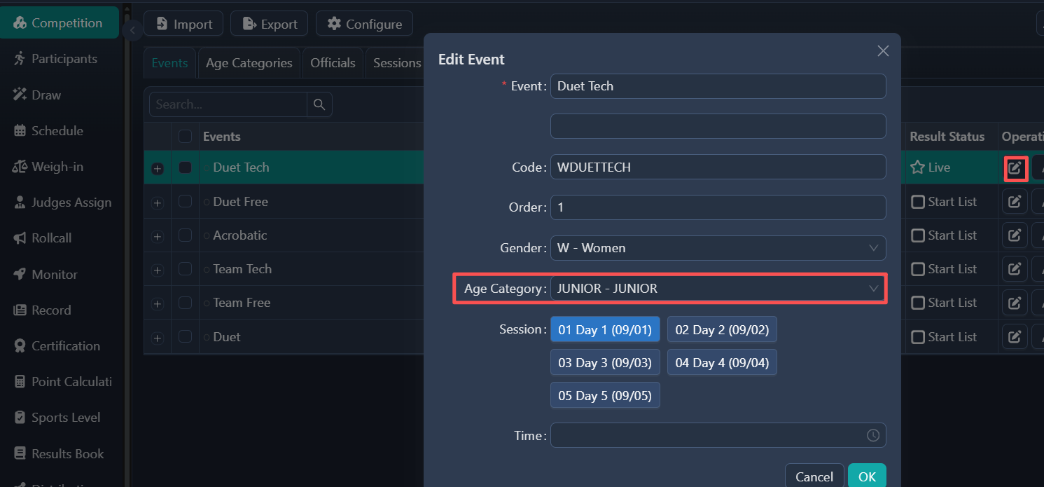
Task: Select the Events tab
Action: 169,63
